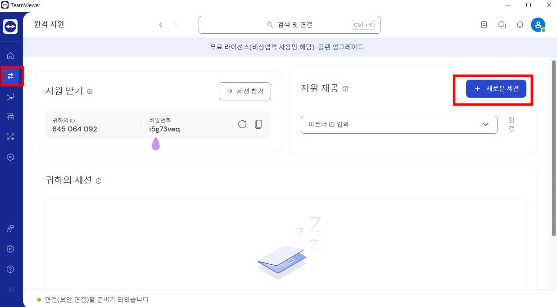Open the Settings gear in the sidebar

coord(11,248)
